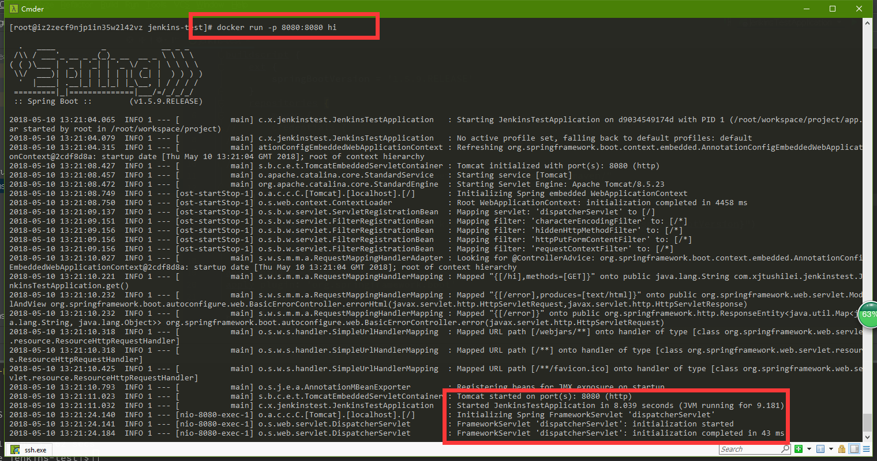Click "initialization completed in 43 ms" message
Image resolution: width=877 pixels, height=461 pixels.
point(709,433)
